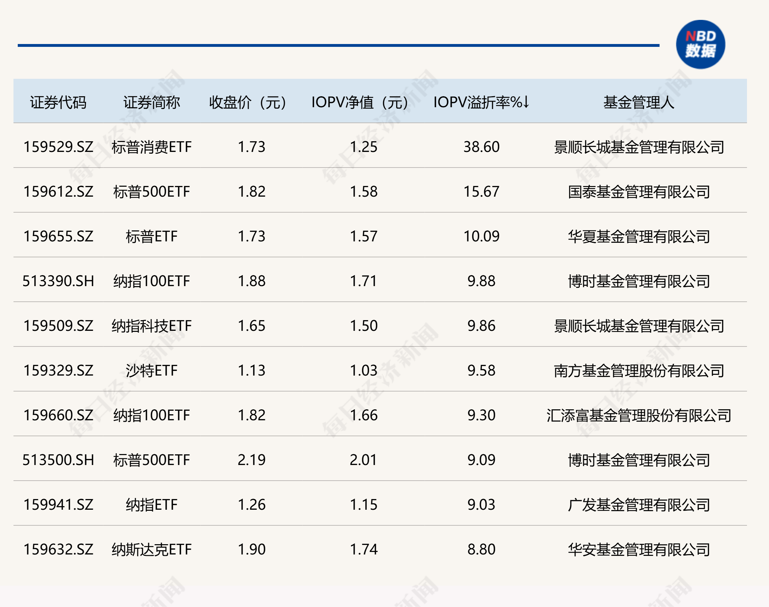
Task: Click premium rate value 9.86
Action: point(481,326)
